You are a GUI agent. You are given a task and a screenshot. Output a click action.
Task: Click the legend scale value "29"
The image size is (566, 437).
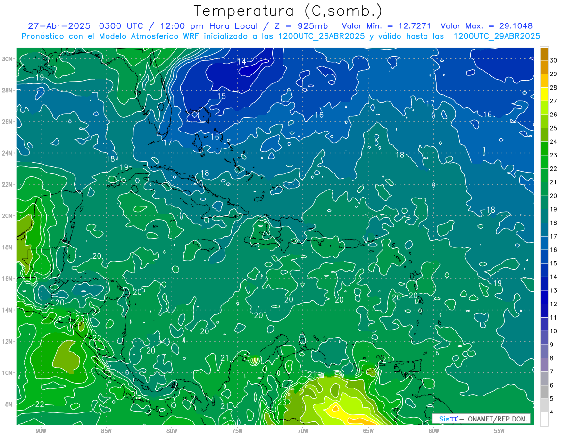(x=554, y=74)
